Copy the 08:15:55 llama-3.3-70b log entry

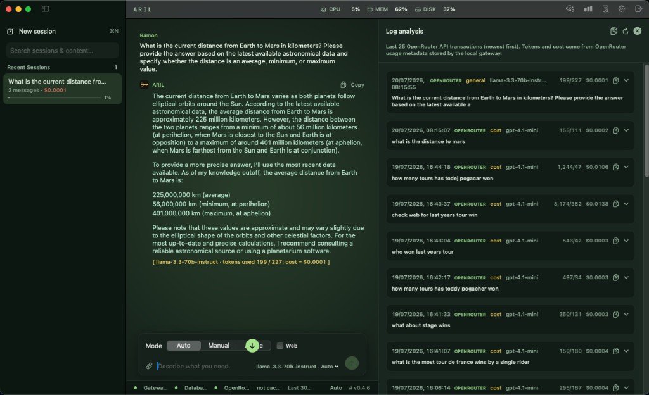coord(616,80)
